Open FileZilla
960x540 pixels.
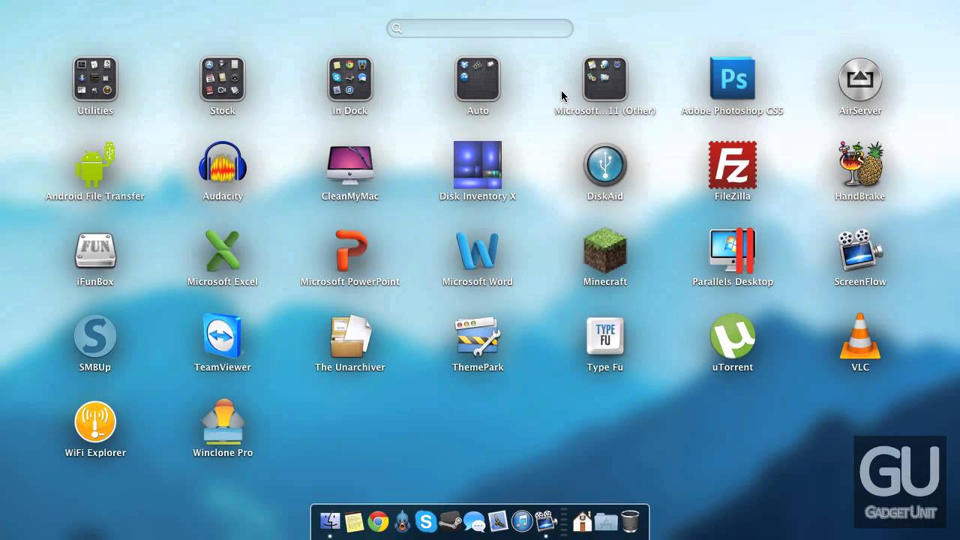(733, 164)
